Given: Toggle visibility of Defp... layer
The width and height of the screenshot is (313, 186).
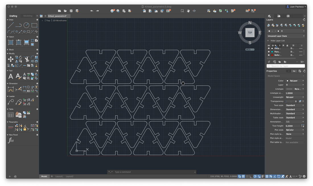Looking at the screenshot, I should point(269,48).
